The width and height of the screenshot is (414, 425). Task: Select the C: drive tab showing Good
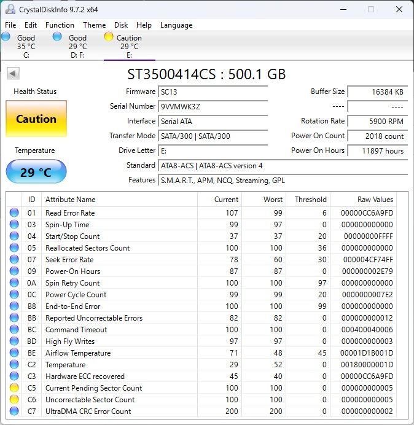click(x=26, y=46)
